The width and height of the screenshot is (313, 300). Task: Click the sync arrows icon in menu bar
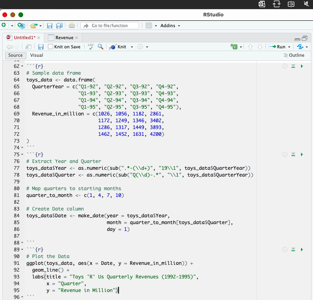point(276,4)
